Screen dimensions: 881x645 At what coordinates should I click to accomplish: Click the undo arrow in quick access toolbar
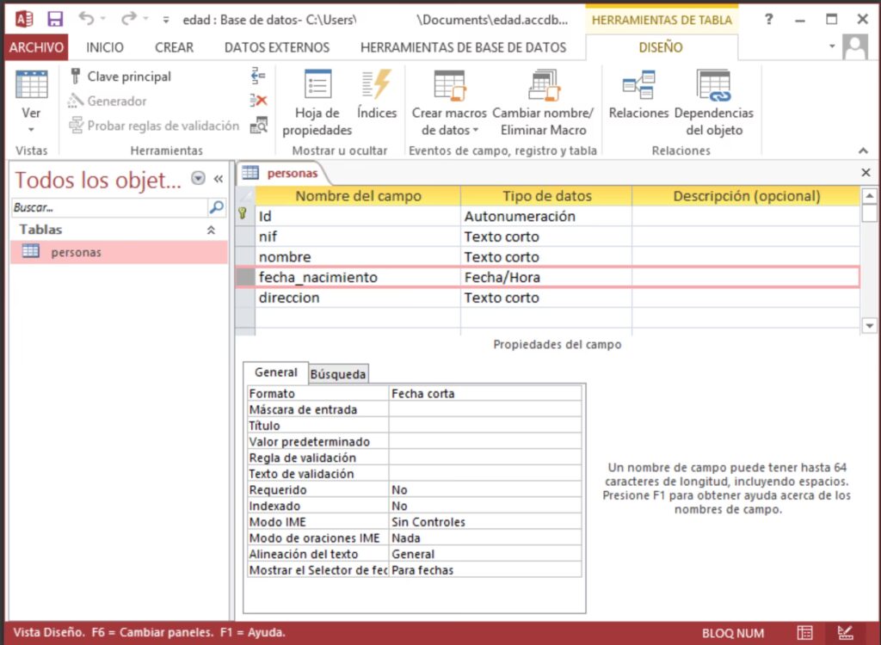pos(86,19)
